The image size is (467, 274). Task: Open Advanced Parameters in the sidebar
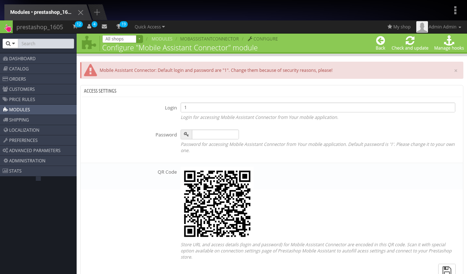38,150
